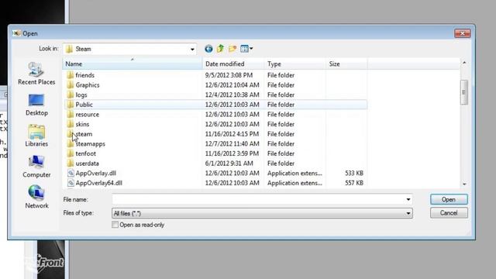Sort by Date modified column
Viewport: 496px width, 279px height.
pyautogui.click(x=233, y=64)
